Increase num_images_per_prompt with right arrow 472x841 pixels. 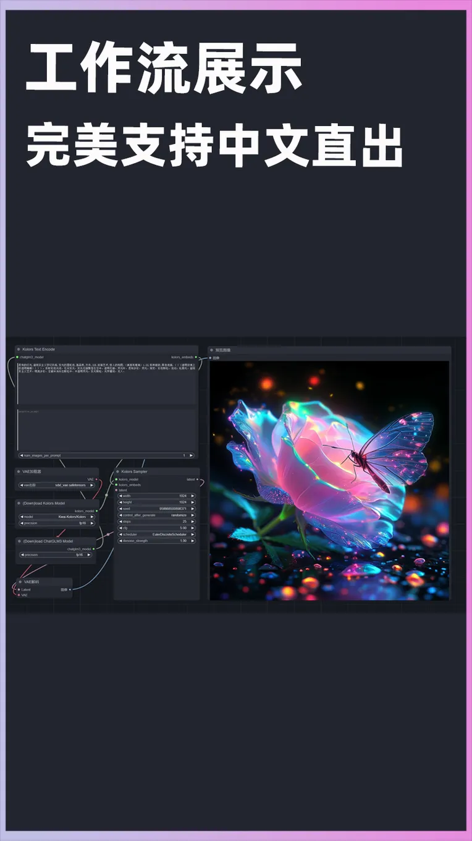click(x=192, y=455)
